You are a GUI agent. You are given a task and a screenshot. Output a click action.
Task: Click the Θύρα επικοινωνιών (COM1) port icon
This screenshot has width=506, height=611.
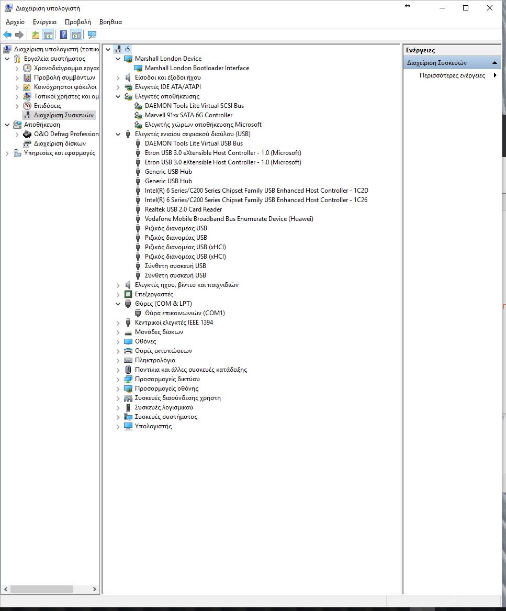coord(138,313)
